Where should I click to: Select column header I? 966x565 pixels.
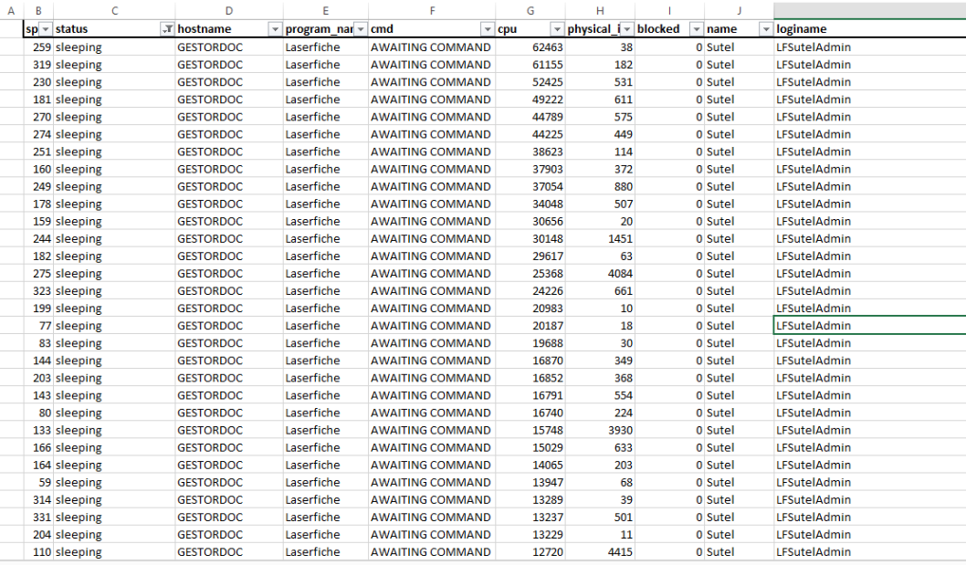coord(669,10)
